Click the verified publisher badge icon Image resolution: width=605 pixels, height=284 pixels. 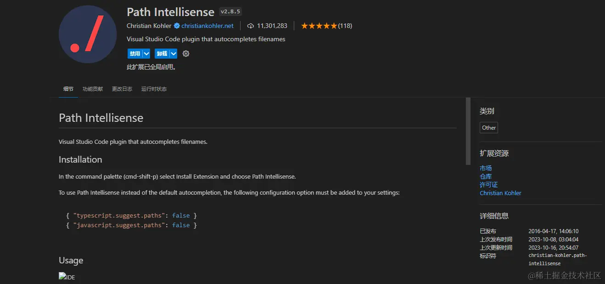click(176, 26)
